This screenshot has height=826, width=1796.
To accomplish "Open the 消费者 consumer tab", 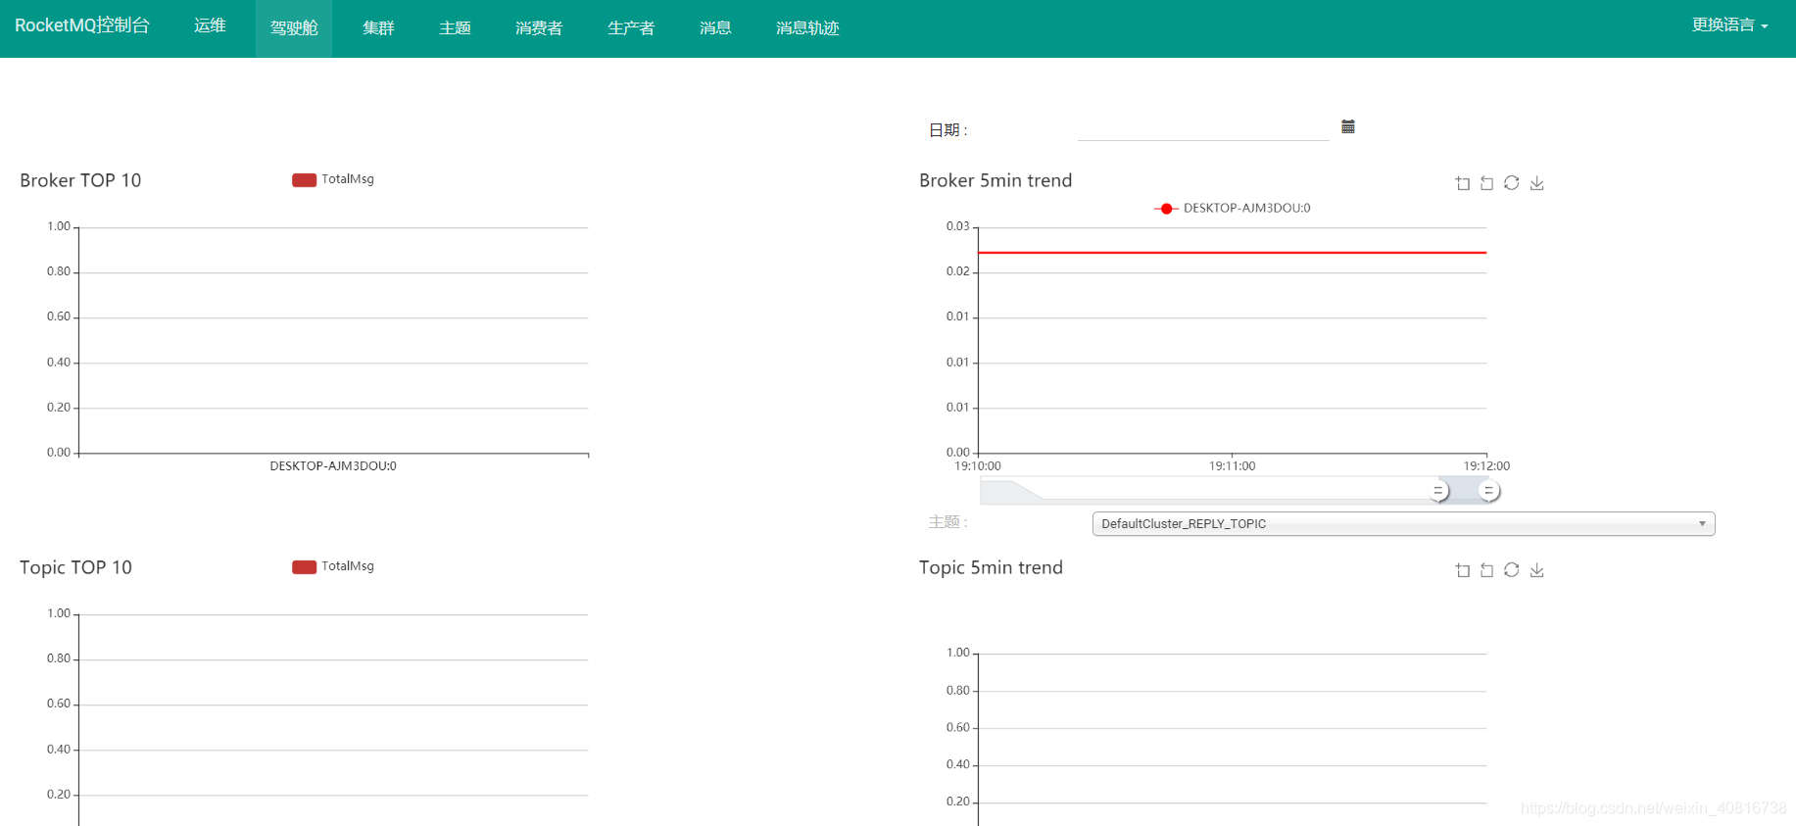I will click(x=539, y=28).
